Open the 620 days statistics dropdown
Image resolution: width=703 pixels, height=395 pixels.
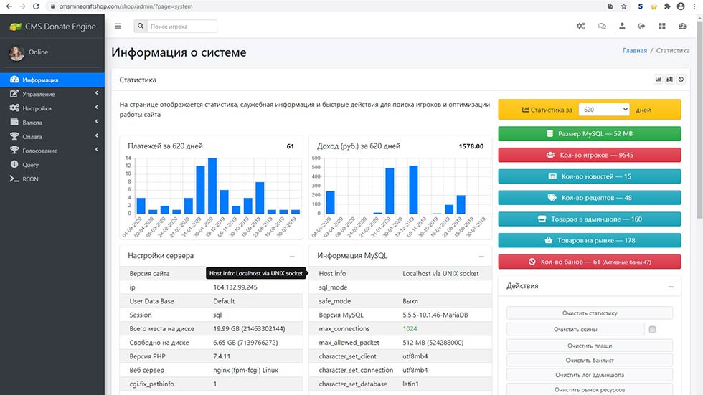[603, 110]
